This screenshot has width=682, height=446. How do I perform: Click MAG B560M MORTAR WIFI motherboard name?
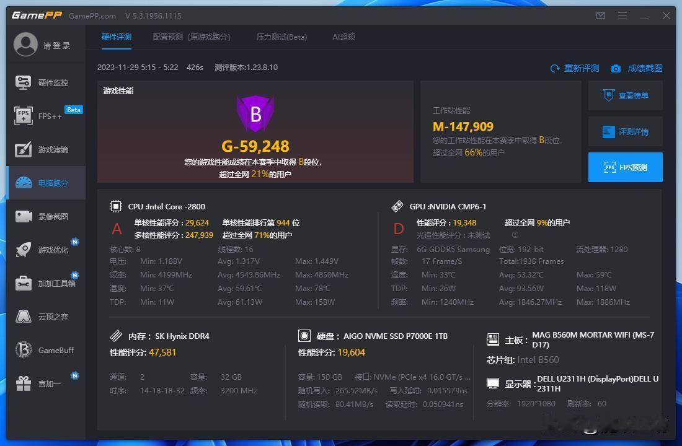(593, 339)
